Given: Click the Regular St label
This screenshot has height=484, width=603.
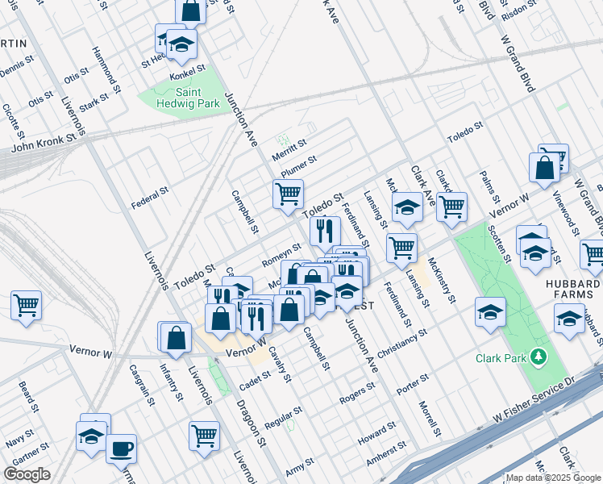Looking at the screenshot, I should pos(284,418).
